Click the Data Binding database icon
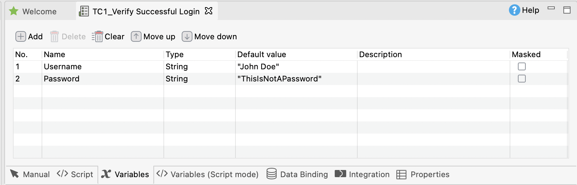Image resolution: width=577 pixels, height=185 pixels. [272, 174]
